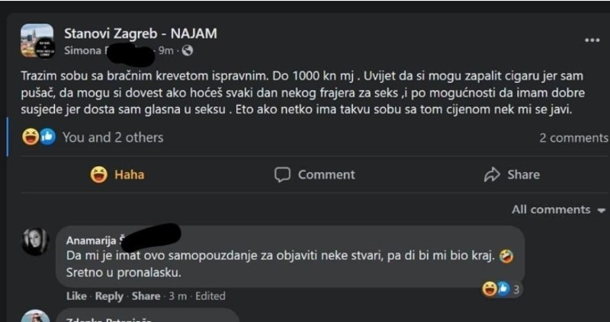This screenshot has height=322, width=610.
Task: Click the public audience globe icon
Action: pos(188,51)
